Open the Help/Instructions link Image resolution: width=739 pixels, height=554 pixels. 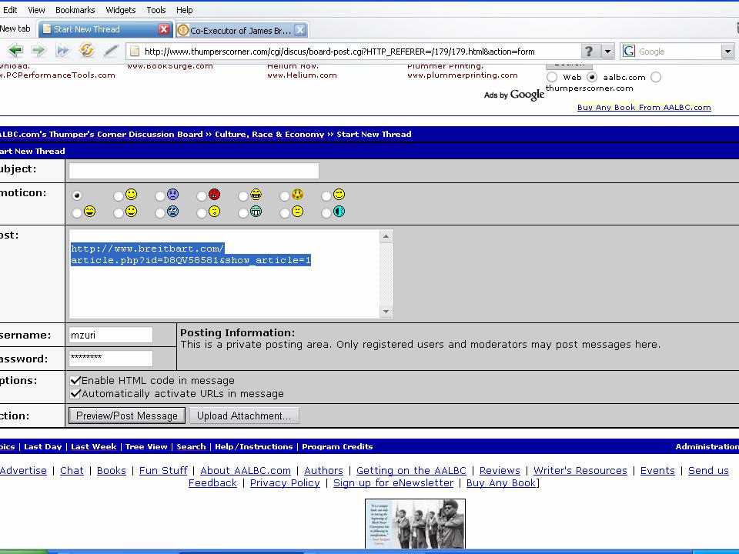(253, 446)
